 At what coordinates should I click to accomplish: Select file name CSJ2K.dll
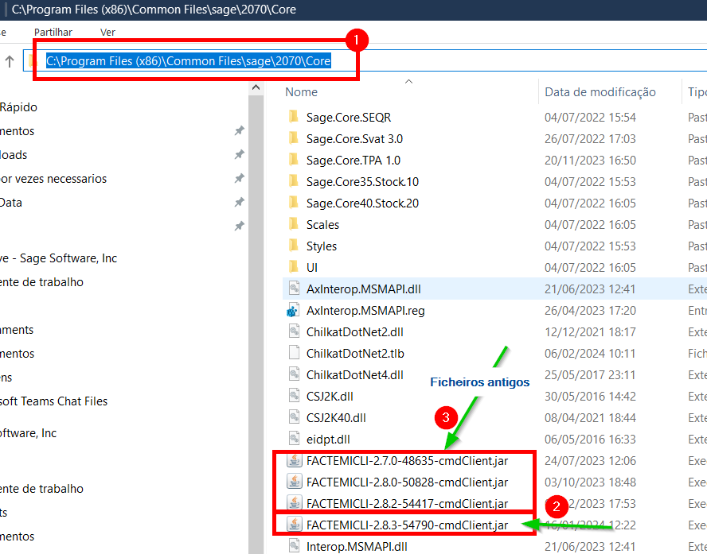click(330, 397)
